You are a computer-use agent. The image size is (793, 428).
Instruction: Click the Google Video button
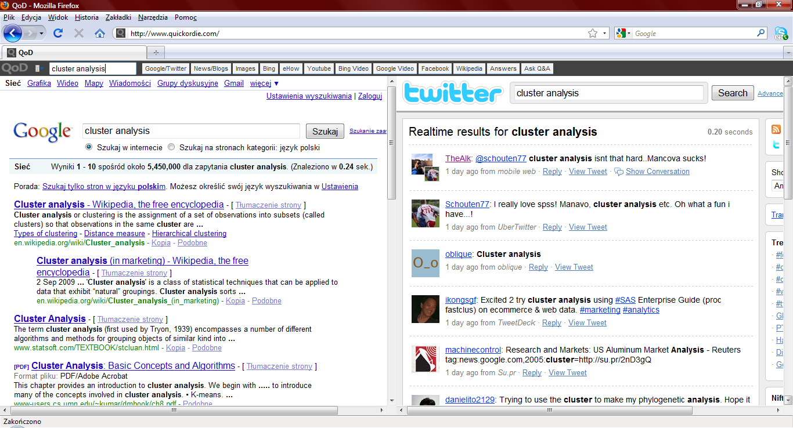point(395,68)
